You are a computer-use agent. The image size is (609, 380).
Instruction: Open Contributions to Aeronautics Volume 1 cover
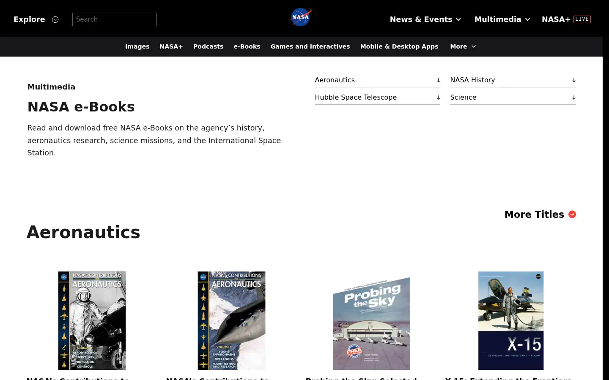click(x=92, y=320)
